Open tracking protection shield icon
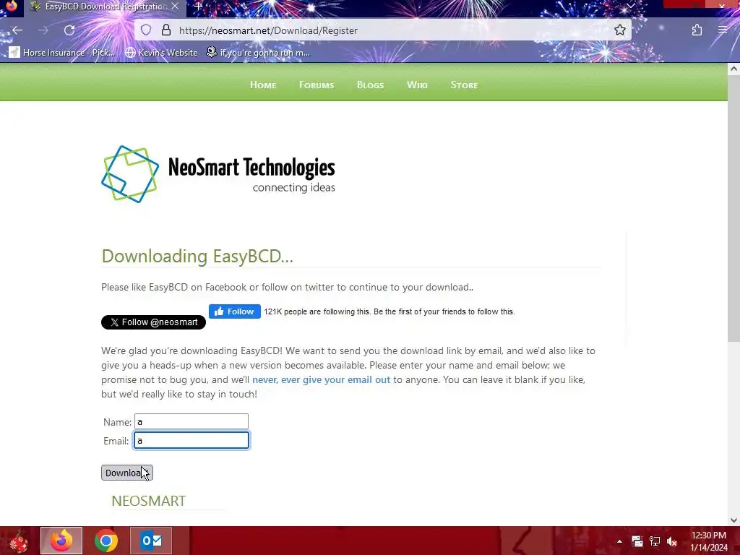Viewport: 740px width, 555px height. coord(146,30)
